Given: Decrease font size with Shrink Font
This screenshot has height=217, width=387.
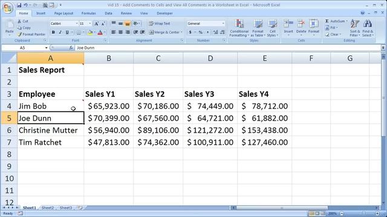Looking at the screenshot, I should pyautogui.click(x=103, y=24).
